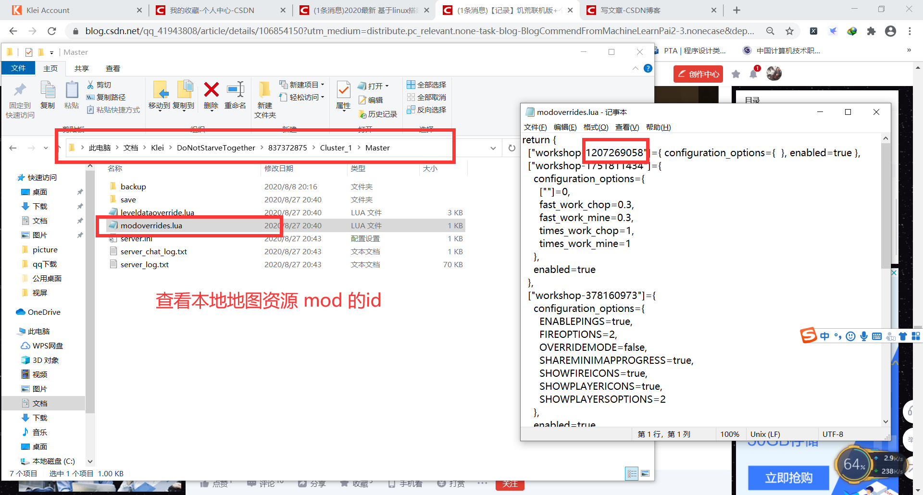Click the Explorer help question icon
923x495 pixels.
click(x=648, y=68)
